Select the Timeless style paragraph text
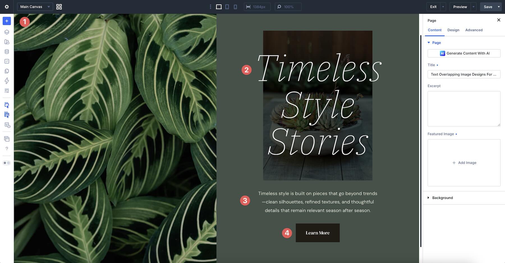 click(x=318, y=202)
